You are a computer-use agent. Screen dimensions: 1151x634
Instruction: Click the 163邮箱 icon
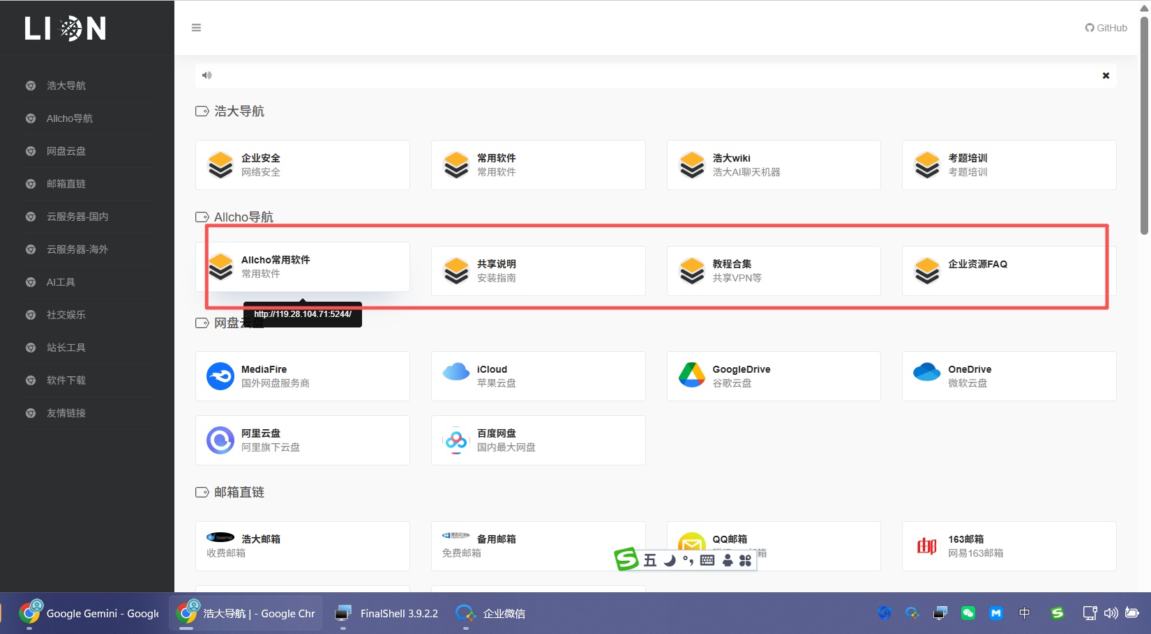[927, 546]
